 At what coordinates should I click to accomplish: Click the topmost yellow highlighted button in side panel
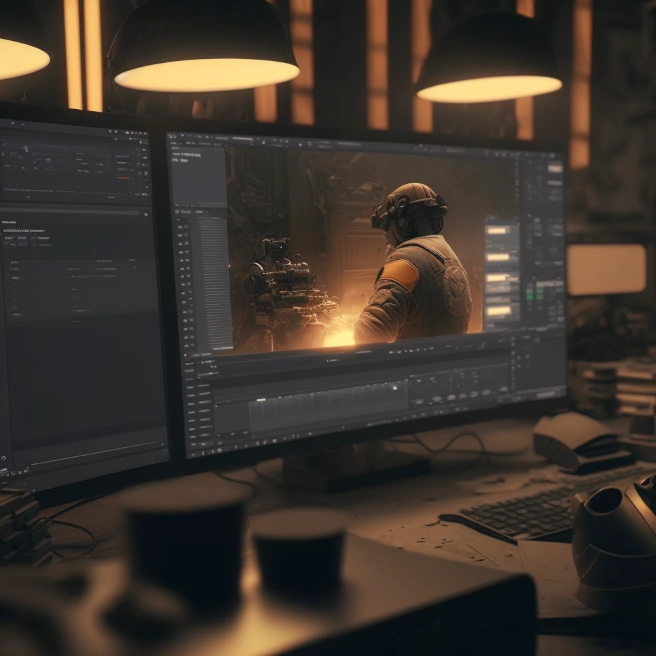pyautogui.click(x=497, y=231)
